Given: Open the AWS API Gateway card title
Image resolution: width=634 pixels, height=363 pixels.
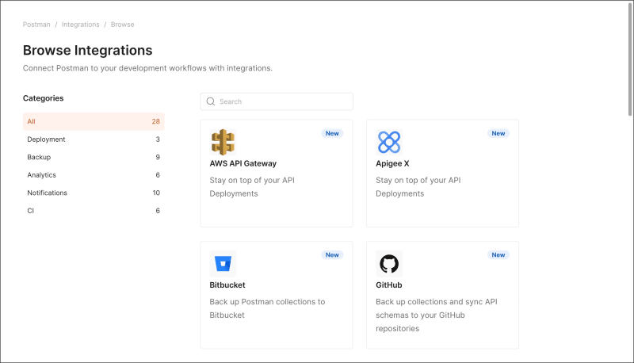Looking at the screenshot, I should (243, 164).
